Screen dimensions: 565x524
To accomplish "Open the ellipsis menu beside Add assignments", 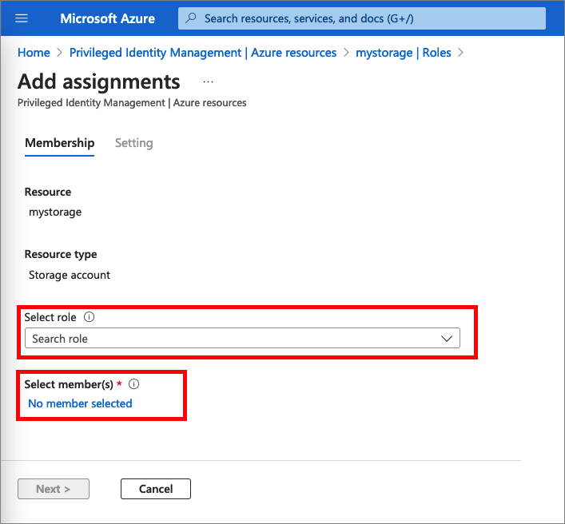I will [208, 82].
